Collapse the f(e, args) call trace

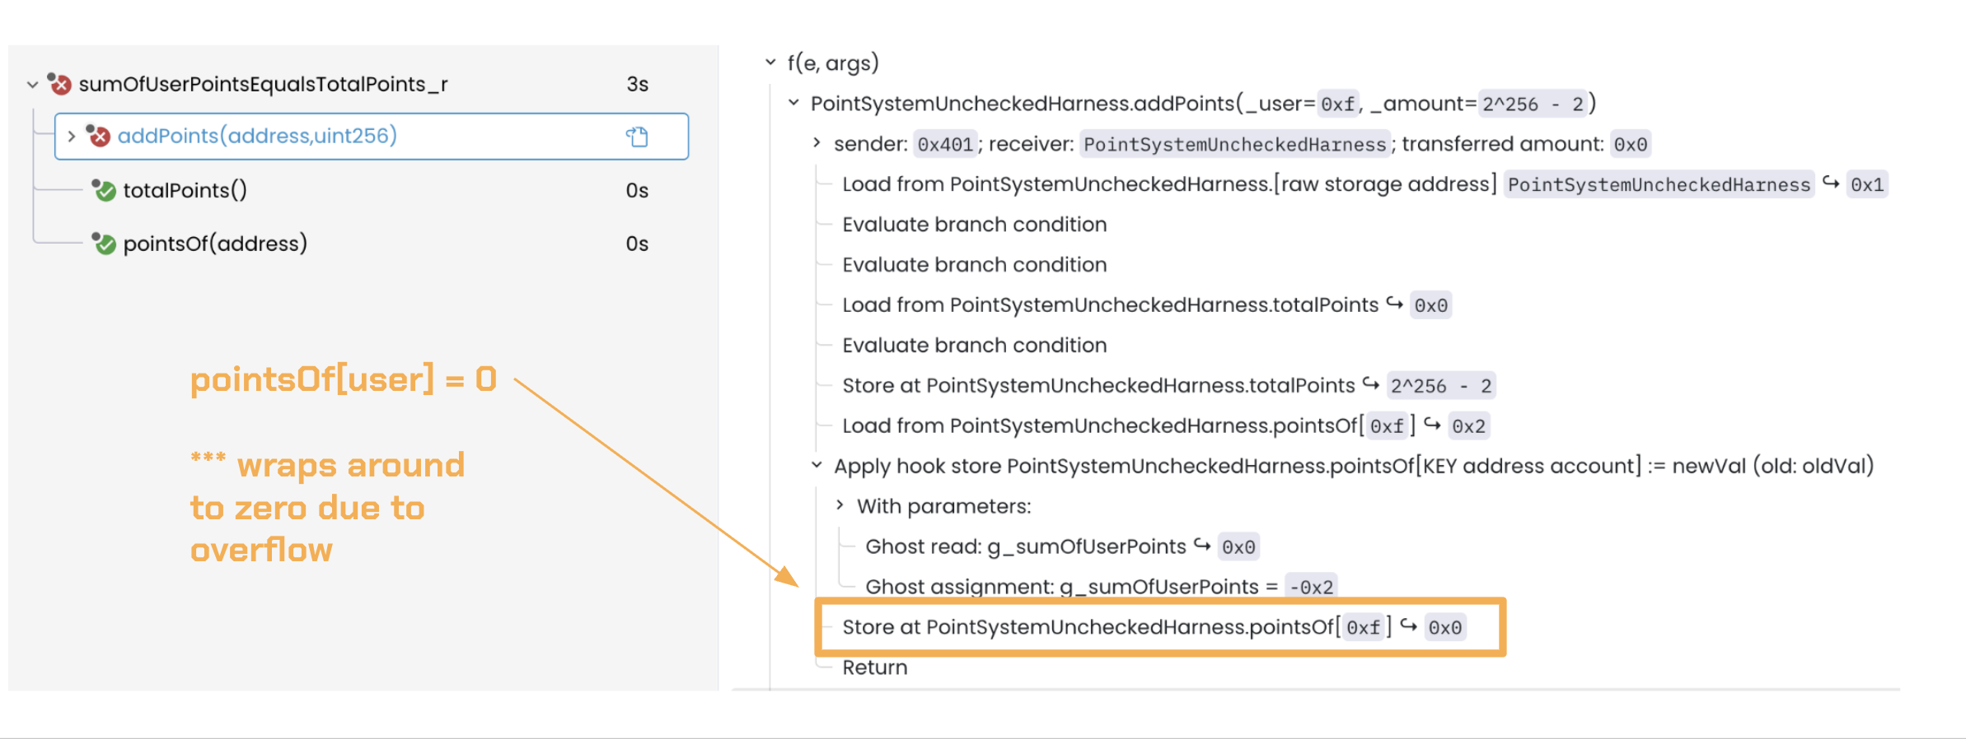click(x=770, y=63)
